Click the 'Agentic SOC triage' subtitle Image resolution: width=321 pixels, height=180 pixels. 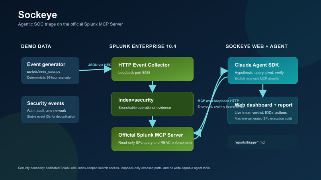70,24
